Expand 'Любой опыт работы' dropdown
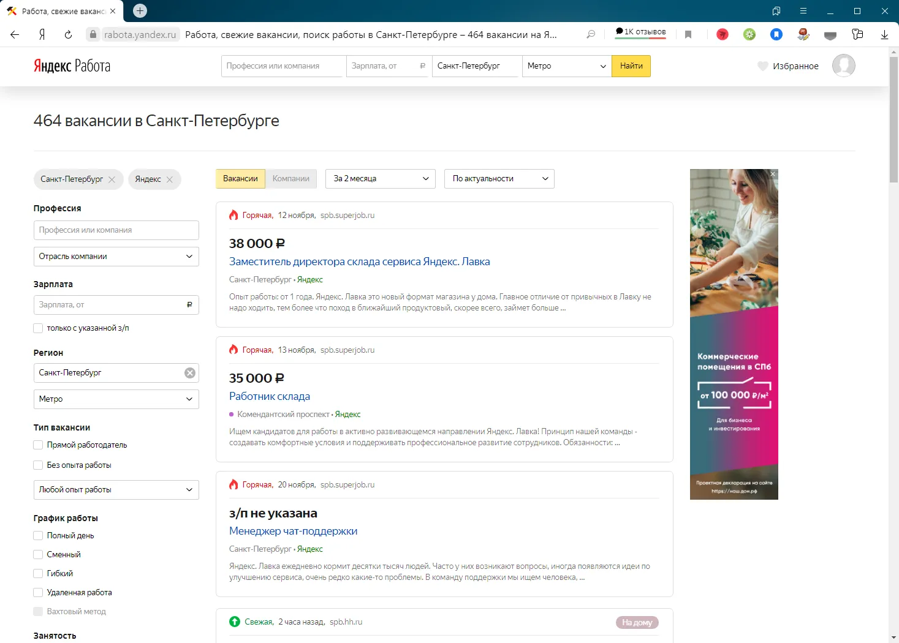Screen dimensions: 899x643 click(x=116, y=490)
